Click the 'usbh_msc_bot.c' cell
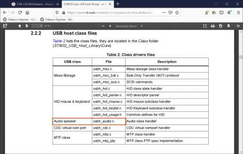Screen dimensions: 243x154 coord(108,76)
